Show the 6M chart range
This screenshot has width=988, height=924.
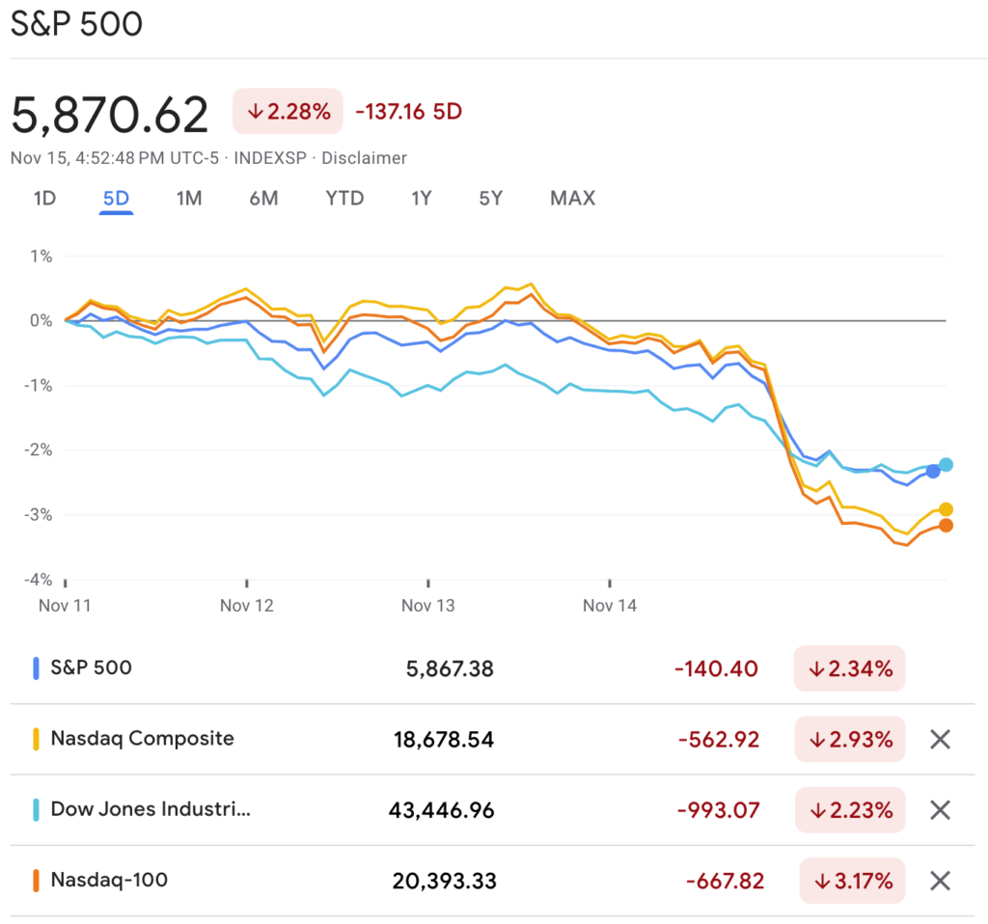[263, 199]
